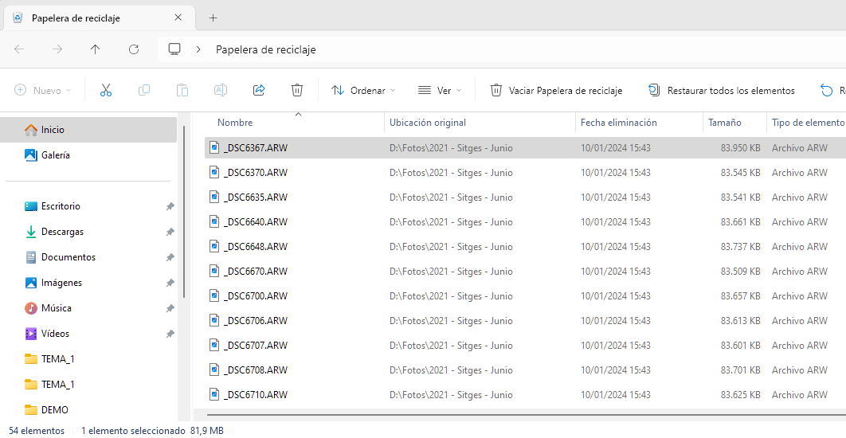The image size is (846, 438).
Task: Click Restaurar todos los elementos
Action: tap(722, 91)
